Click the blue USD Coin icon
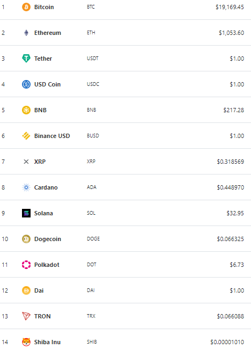 pyautogui.click(x=26, y=84)
